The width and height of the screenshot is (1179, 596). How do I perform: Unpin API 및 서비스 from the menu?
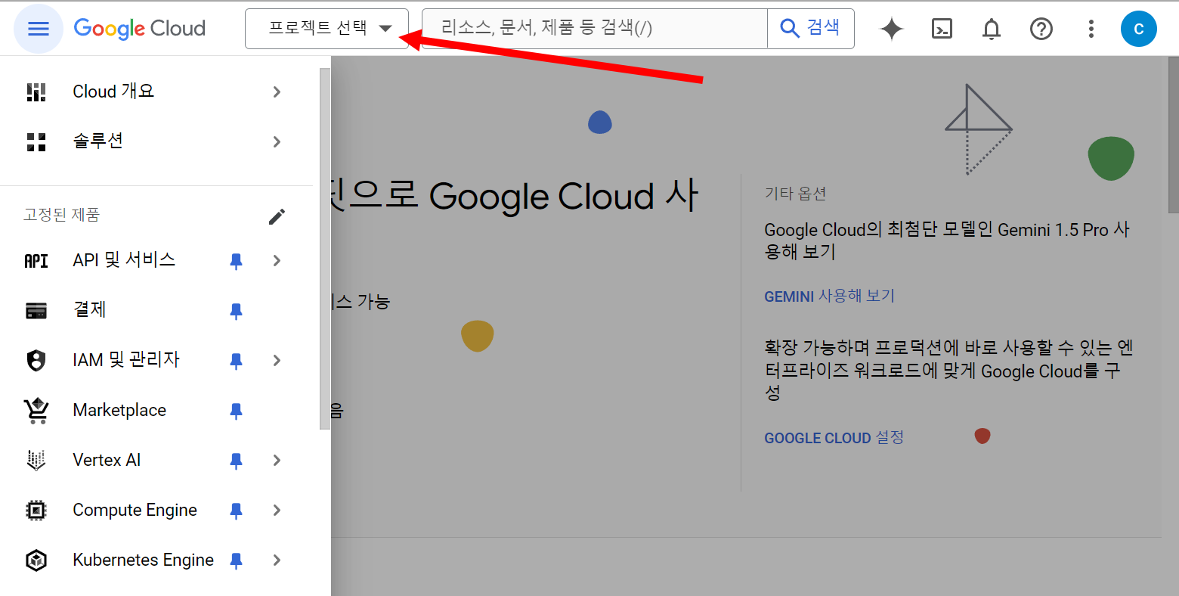pyautogui.click(x=236, y=261)
